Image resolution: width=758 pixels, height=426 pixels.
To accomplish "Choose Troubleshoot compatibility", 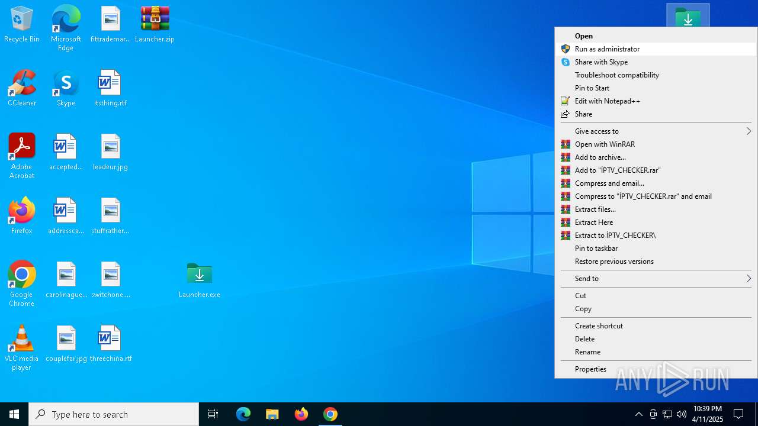I will [656, 75].
